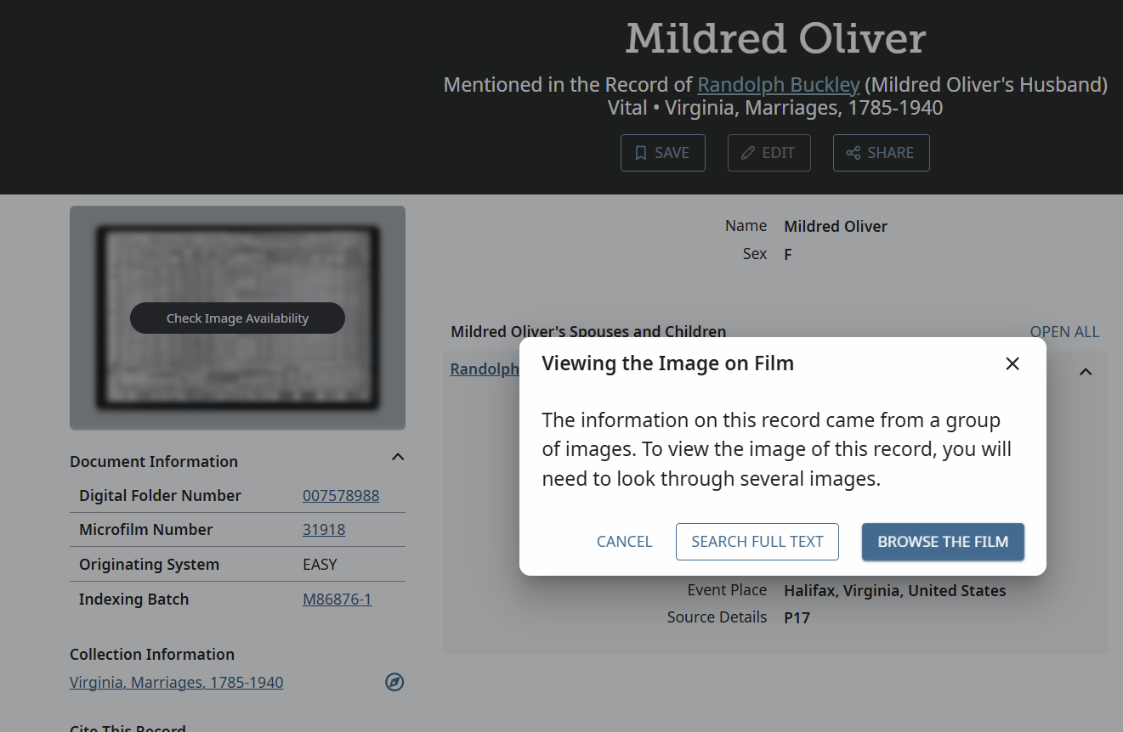Click the Search Full Text button
The width and height of the screenshot is (1123, 732).
pyautogui.click(x=757, y=542)
